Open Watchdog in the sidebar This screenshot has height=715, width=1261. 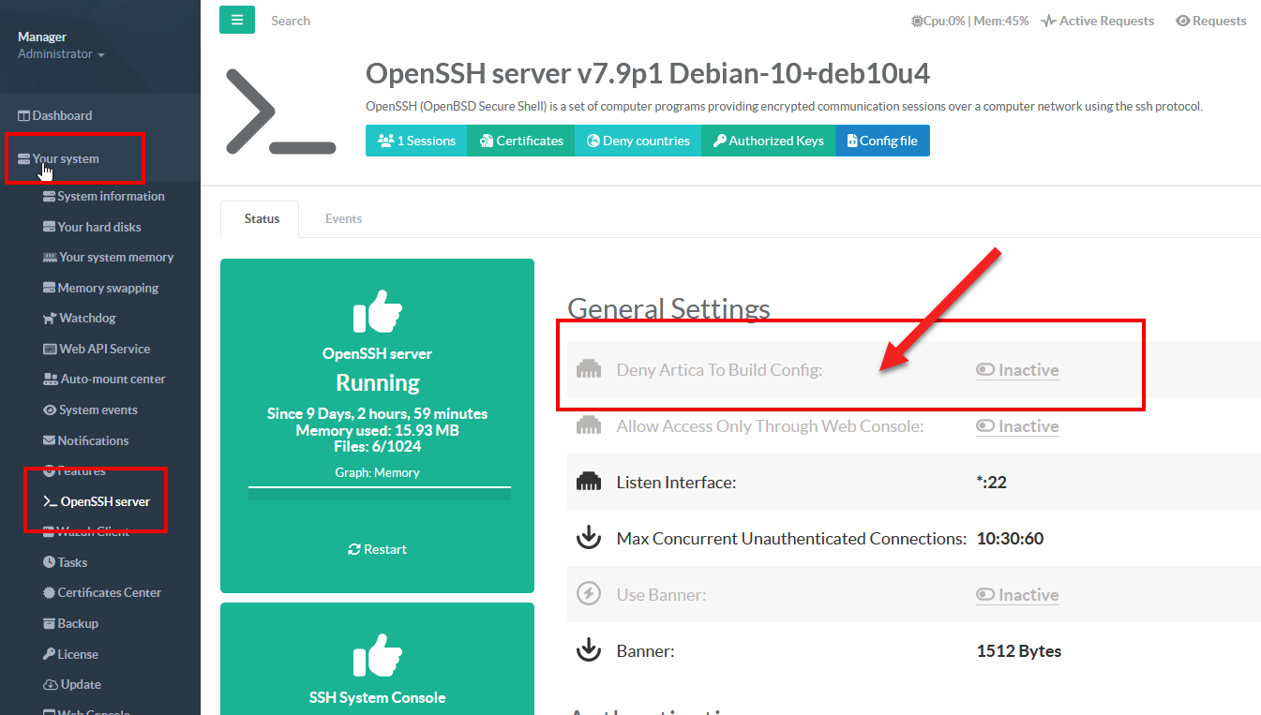(87, 319)
